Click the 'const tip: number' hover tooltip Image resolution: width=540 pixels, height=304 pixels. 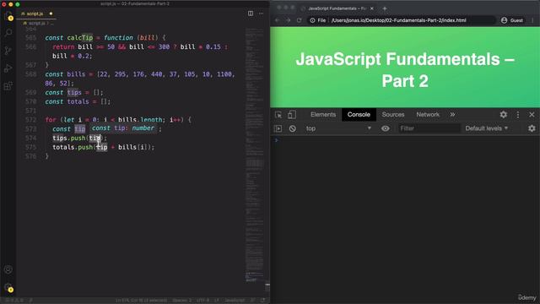pyautogui.click(x=123, y=128)
